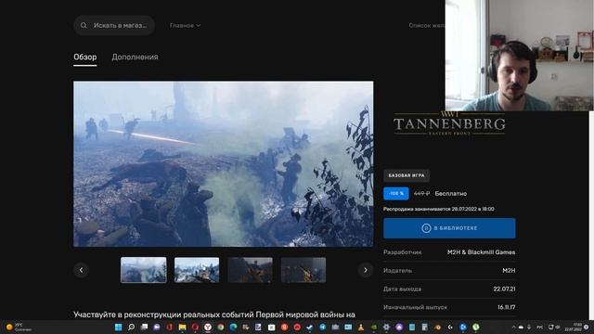
Task: Select the second screenshot thumbnail
Action: 197,270
